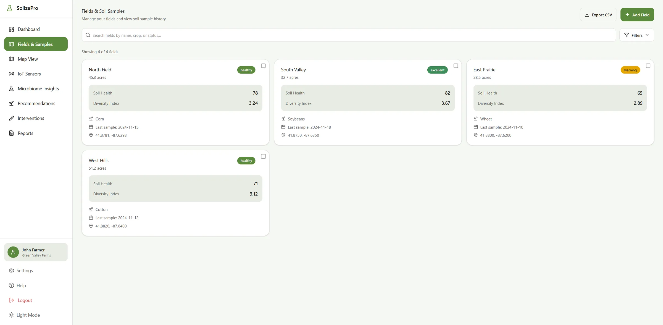The width and height of the screenshot is (663, 325).
Task: Click the Map View map icon
Action: pos(11,59)
